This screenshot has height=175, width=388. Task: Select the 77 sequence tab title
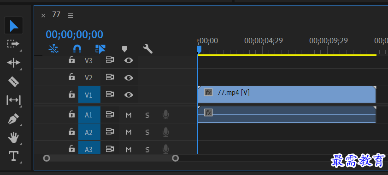tap(56, 15)
